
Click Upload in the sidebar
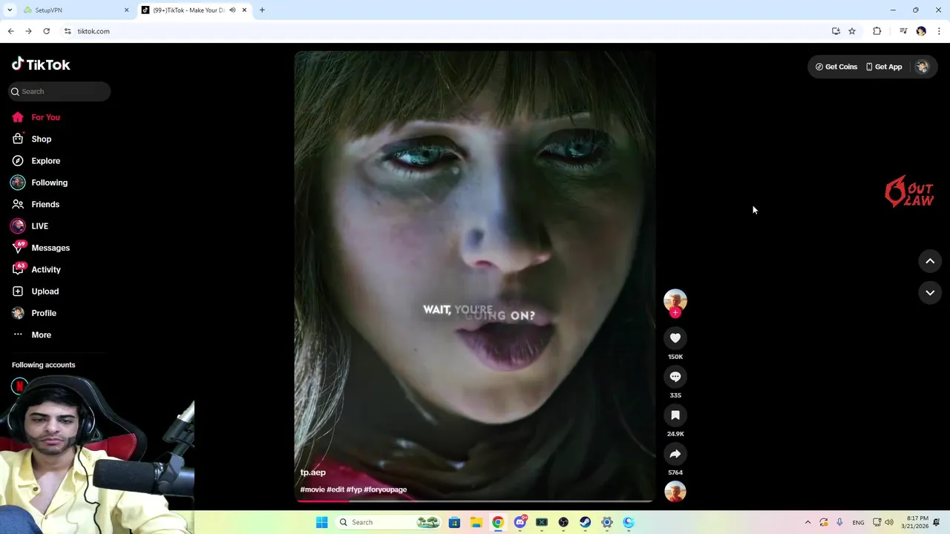(35, 291)
